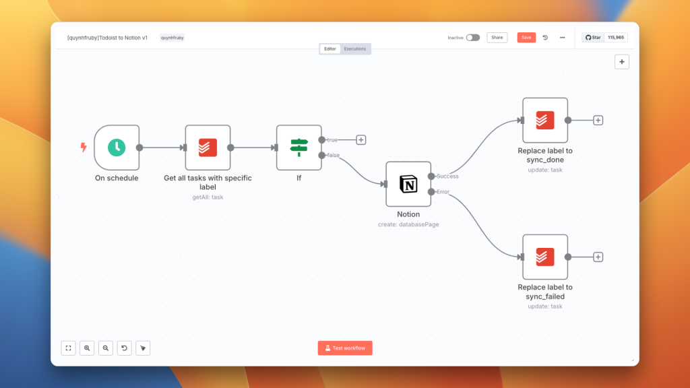Reset the canvas zoom
Viewport: 690px width, 388px height.
(125, 348)
